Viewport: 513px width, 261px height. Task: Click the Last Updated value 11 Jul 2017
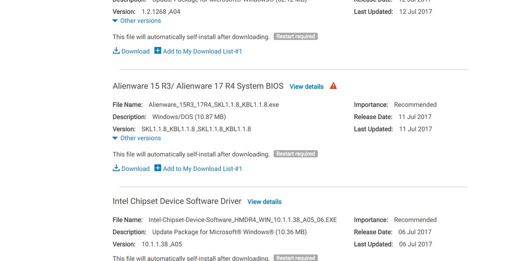pos(415,129)
